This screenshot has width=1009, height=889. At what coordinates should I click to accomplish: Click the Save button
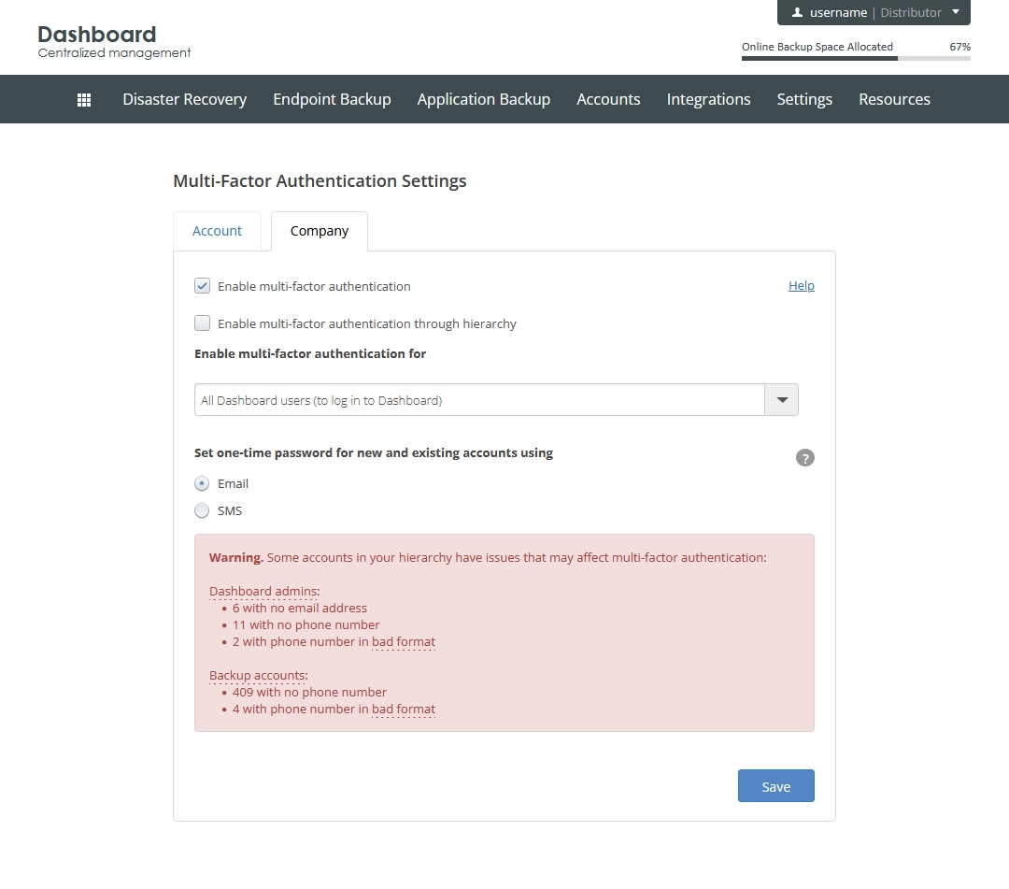tap(776, 786)
